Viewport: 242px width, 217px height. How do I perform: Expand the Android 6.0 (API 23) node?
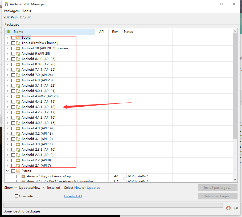click(7, 80)
